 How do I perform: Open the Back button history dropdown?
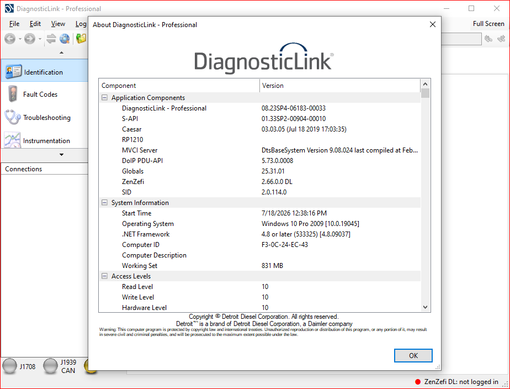coord(20,39)
